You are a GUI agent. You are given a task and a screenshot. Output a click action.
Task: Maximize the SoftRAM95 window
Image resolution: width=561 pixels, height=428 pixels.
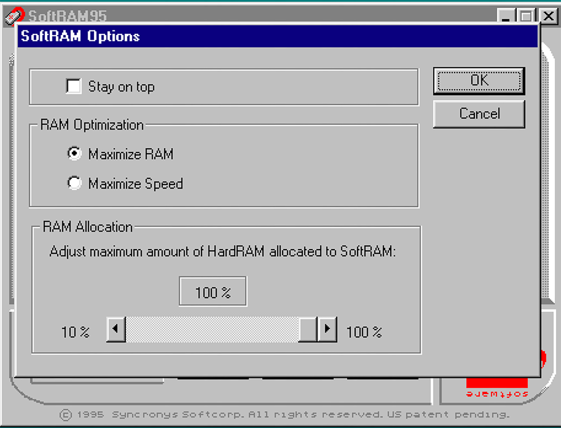point(526,16)
